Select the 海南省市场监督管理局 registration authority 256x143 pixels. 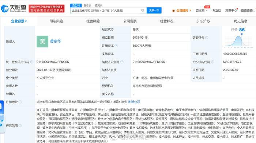pyautogui.click(x=147, y=86)
